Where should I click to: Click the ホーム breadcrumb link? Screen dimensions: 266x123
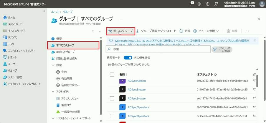point(54,12)
